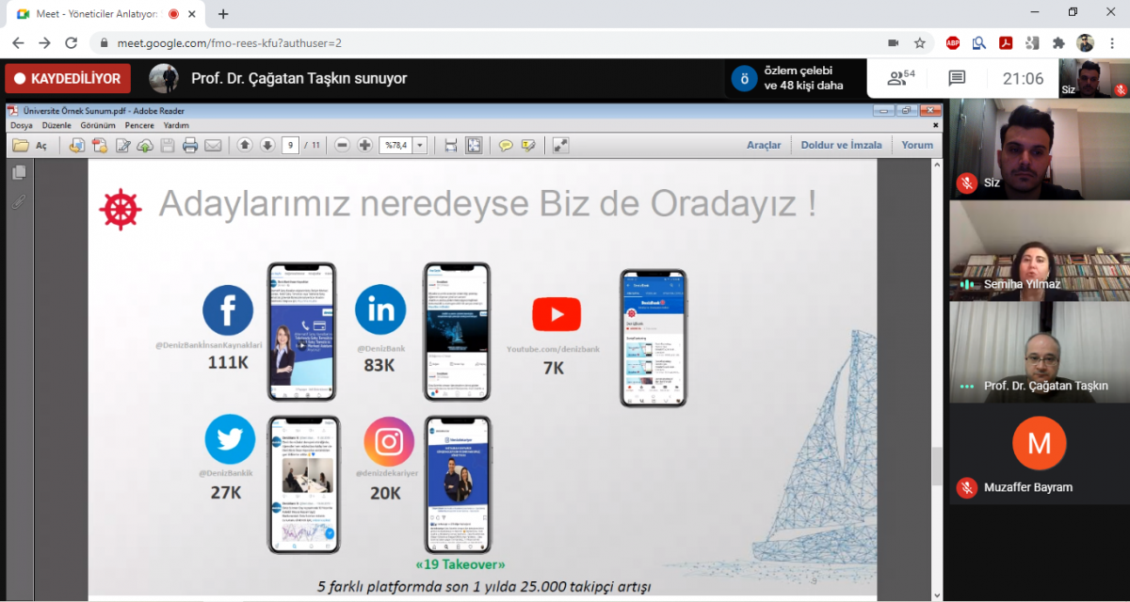Close the Meet browser tab

tap(191, 14)
